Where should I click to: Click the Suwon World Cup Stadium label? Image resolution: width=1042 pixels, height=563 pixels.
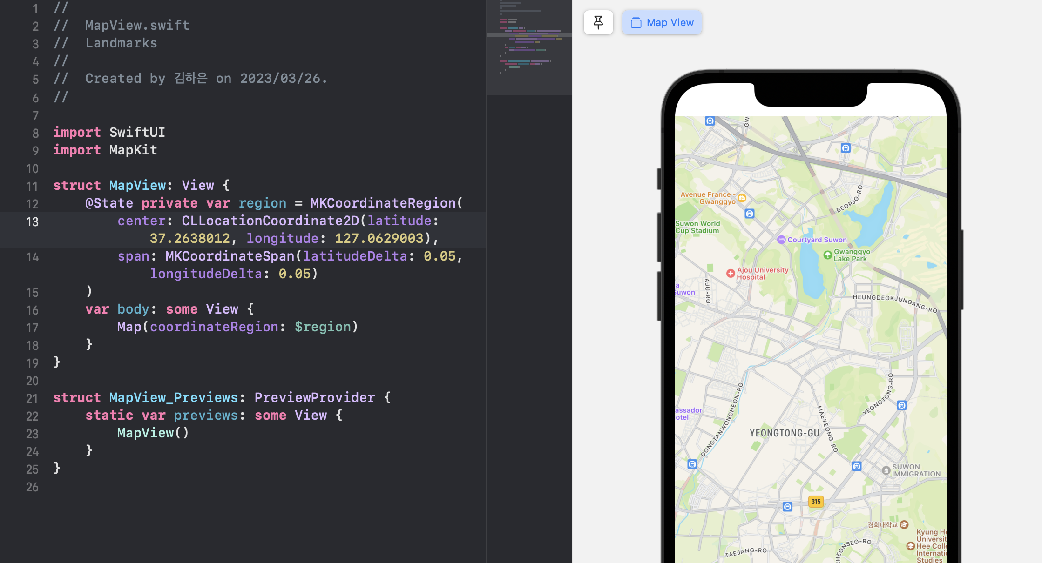[697, 227]
